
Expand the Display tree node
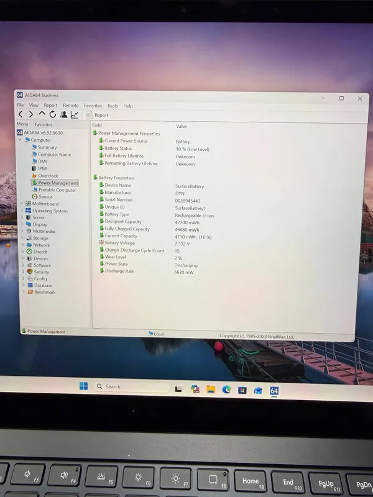point(22,224)
